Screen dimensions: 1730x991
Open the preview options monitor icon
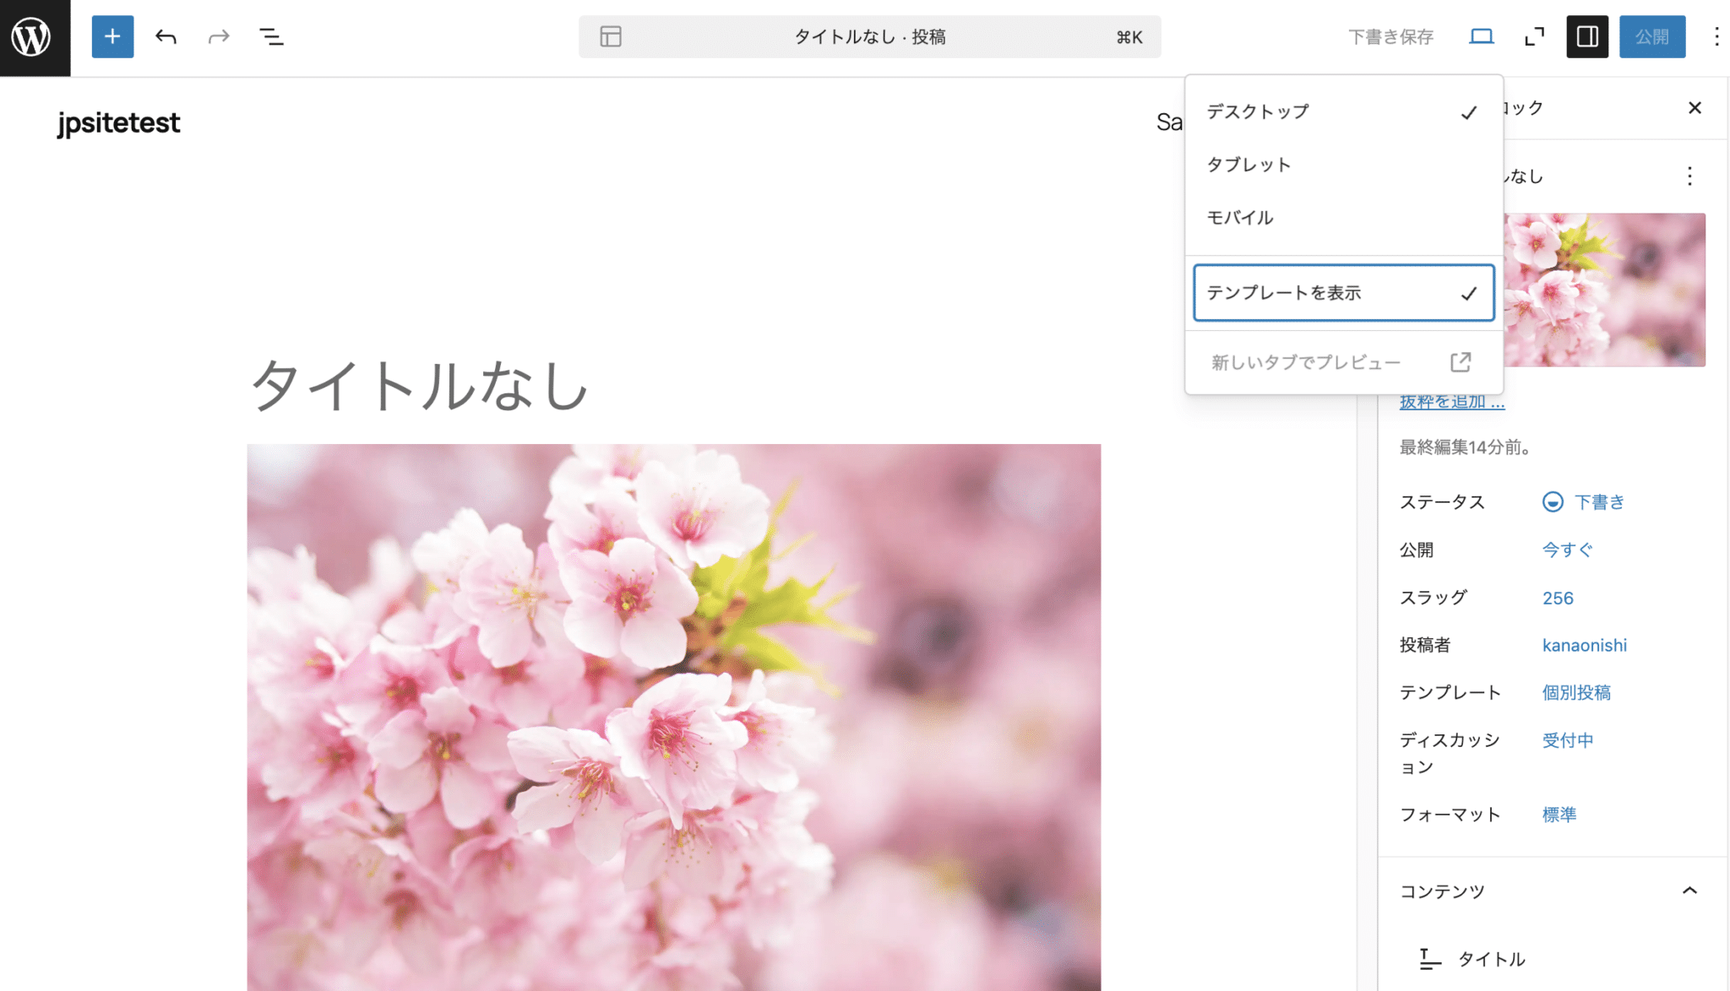(1481, 36)
